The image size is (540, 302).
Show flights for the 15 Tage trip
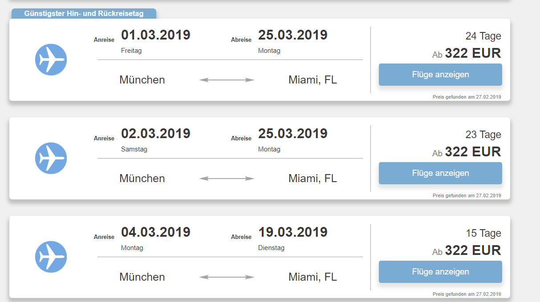440,272
